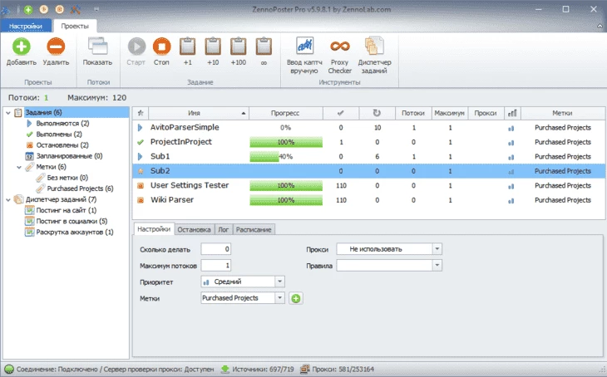The image size is (607, 377).
Task: Collapse the Задания tree node
Action: pos(8,112)
